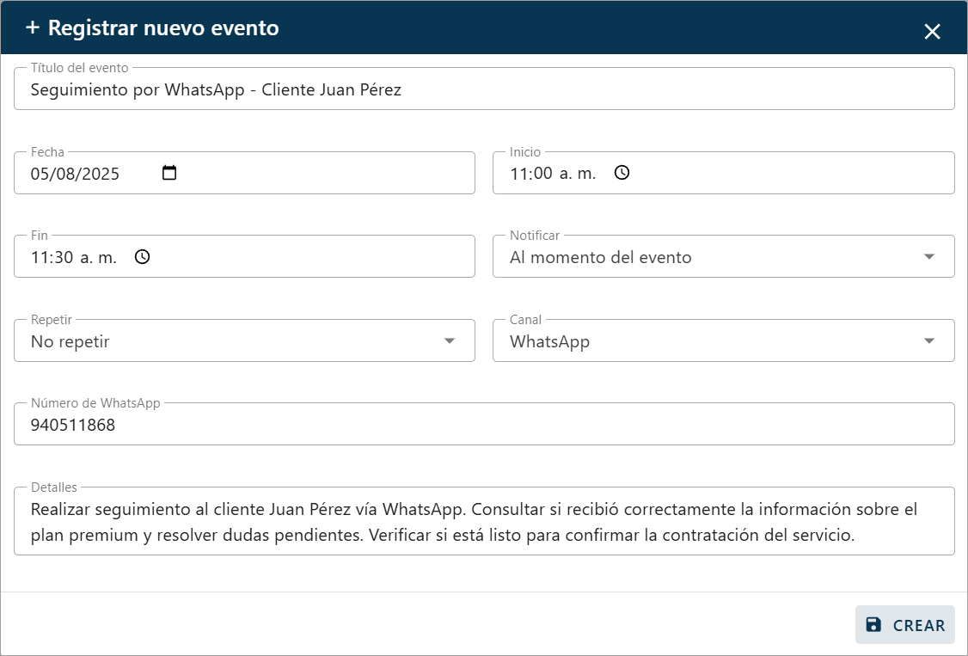Open the clock picker for Inicio time
The height and width of the screenshot is (656, 968).
tap(621, 172)
